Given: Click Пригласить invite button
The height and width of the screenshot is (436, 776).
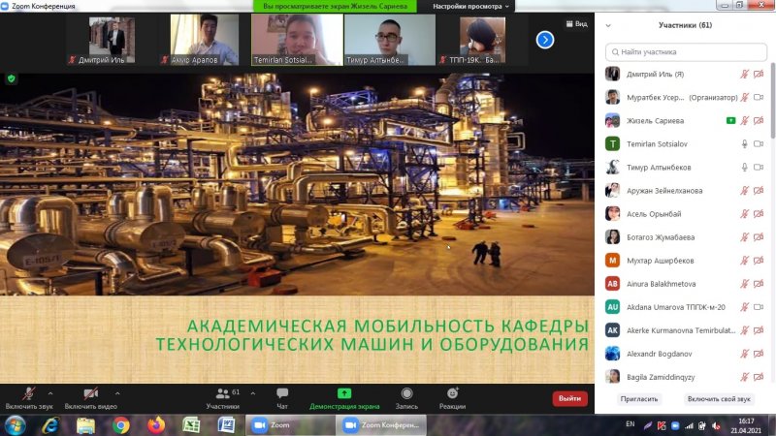Looking at the screenshot, I should [639, 399].
